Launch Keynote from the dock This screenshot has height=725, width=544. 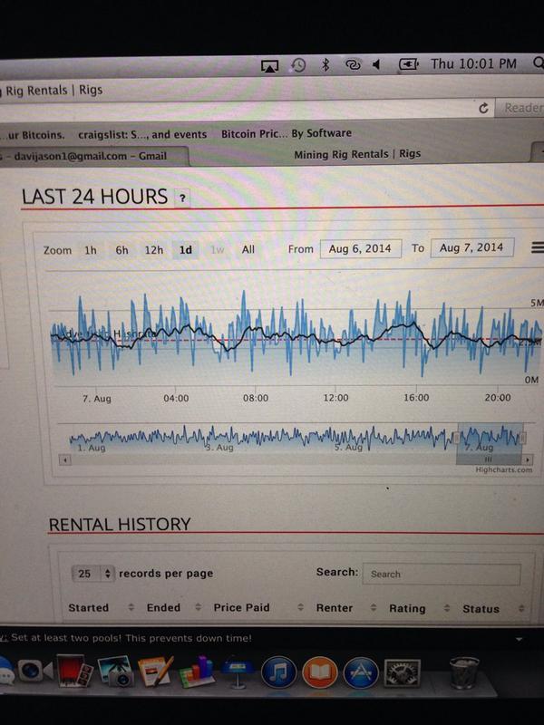coord(238,672)
